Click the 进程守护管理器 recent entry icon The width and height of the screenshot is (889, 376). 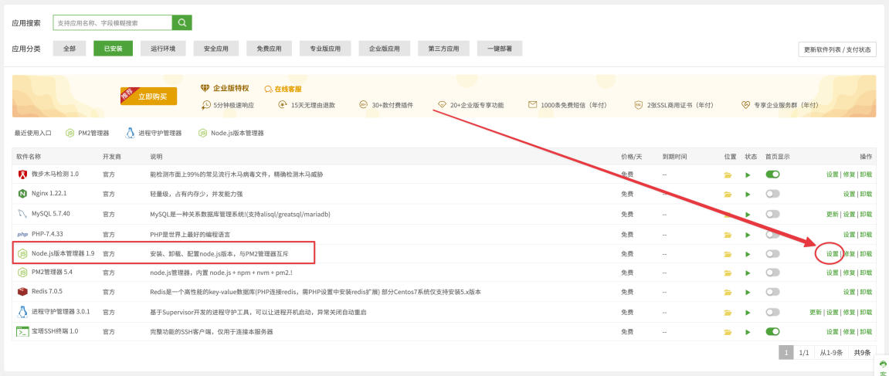(131, 133)
